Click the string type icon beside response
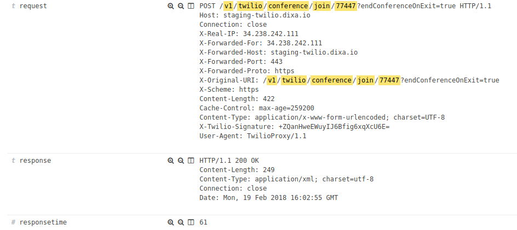This screenshot has height=230, width=517. click(14, 161)
